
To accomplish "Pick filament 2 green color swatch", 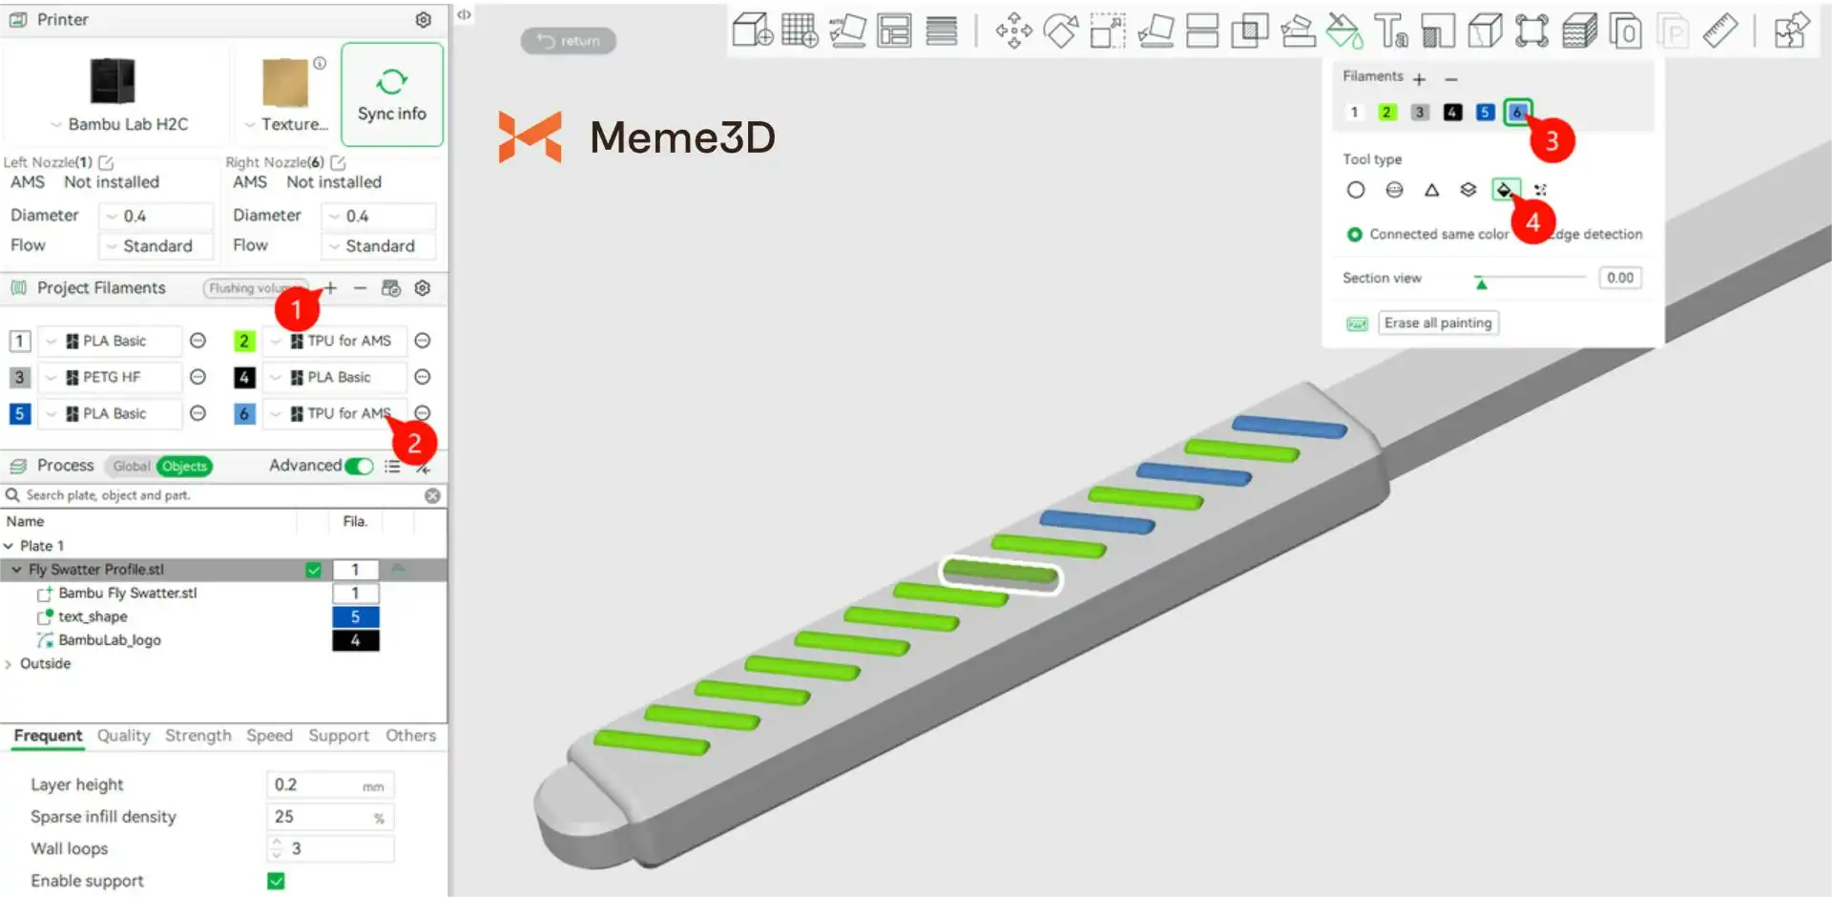I will coord(1386,113).
